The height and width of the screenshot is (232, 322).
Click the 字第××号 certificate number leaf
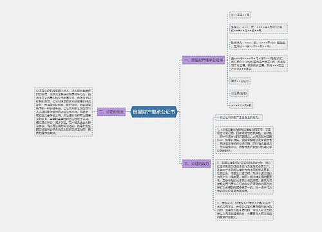click(x=240, y=15)
